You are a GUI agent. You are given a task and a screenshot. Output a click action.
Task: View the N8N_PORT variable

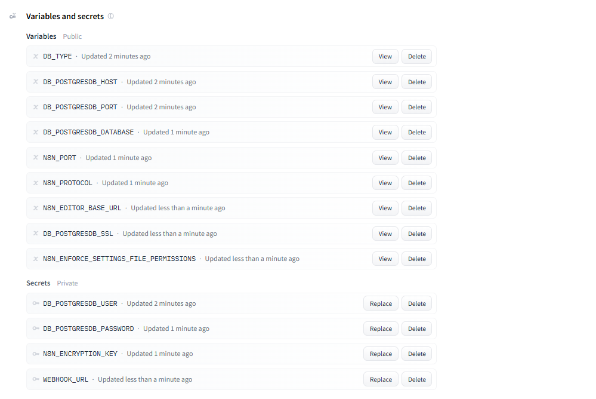[x=385, y=158]
